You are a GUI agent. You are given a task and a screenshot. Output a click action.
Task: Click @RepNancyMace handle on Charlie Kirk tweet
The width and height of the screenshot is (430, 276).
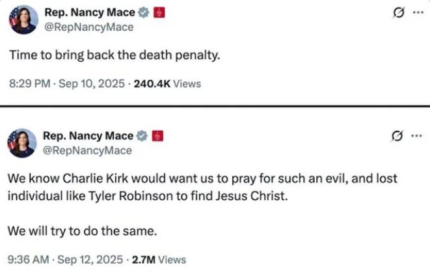click(87, 150)
